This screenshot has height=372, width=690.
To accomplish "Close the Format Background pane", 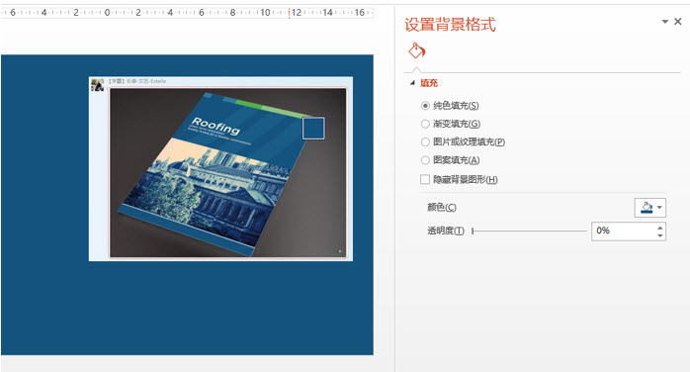I will [678, 21].
